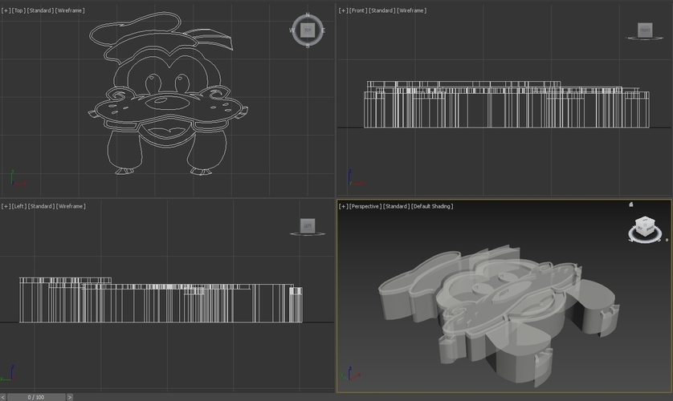673x401 pixels.
Task: Open [Standard] menu in Left viewport
Action: [x=41, y=206]
